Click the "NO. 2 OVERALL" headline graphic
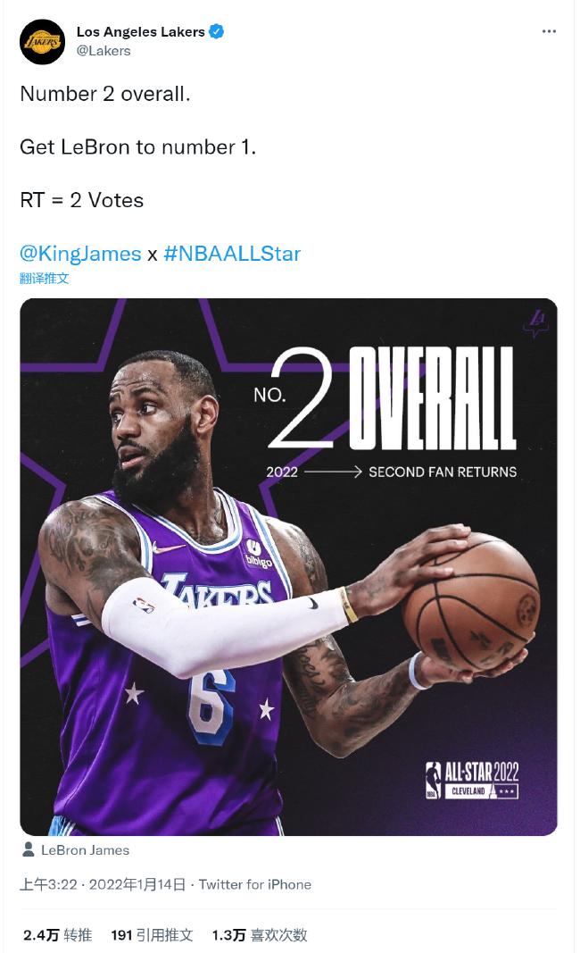 coord(393,399)
